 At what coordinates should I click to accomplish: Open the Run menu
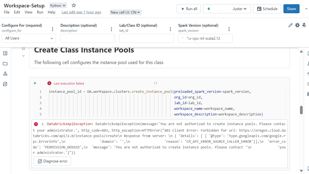tap(40, 12)
